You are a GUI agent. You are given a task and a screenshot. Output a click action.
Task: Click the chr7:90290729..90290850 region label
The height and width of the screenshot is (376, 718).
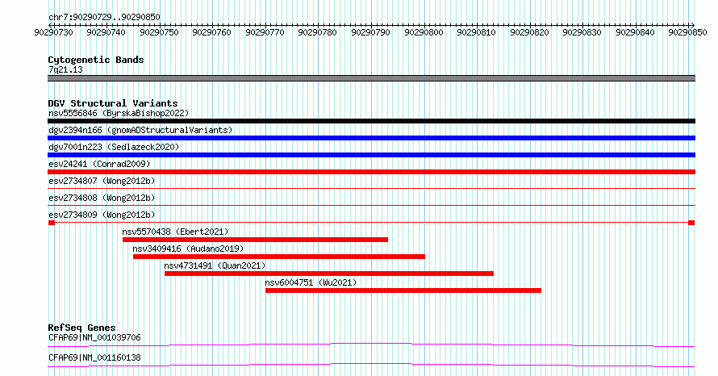(x=104, y=17)
